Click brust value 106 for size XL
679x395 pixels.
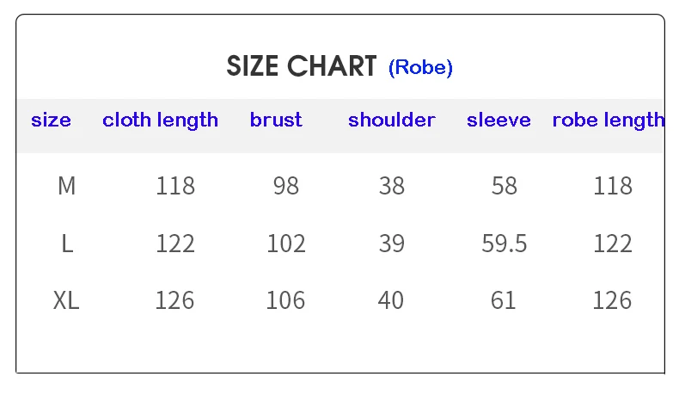coord(285,300)
